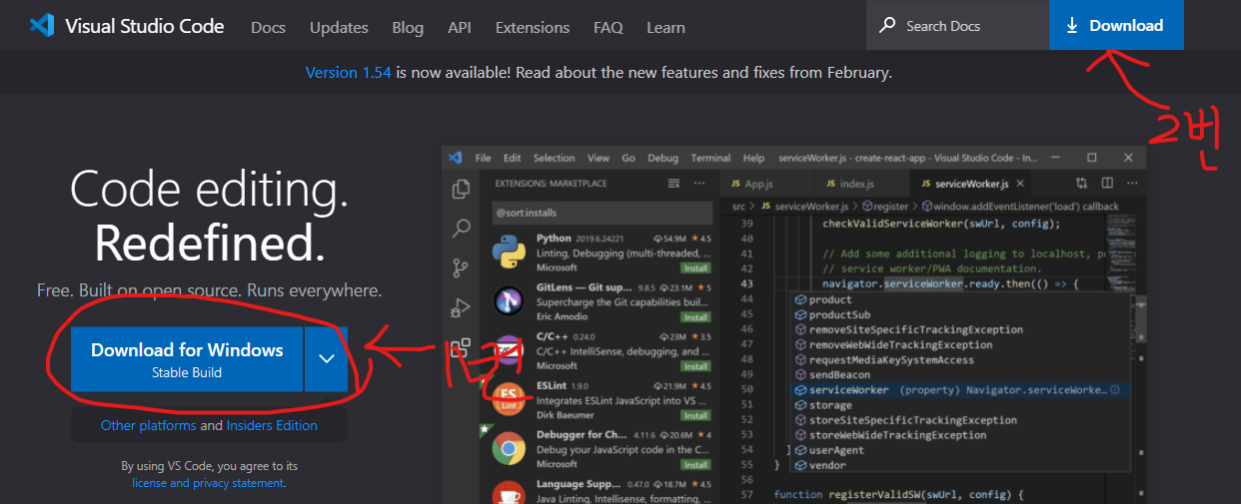Open the Terminal menu in VS Code
Image resolution: width=1241 pixels, height=504 pixels.
(710, 158)
